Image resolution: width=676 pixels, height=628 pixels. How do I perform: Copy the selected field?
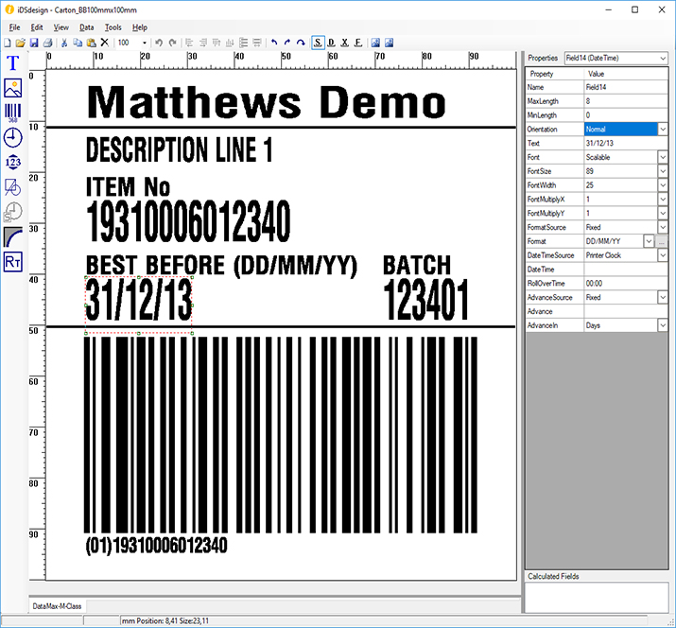point(78,43)
